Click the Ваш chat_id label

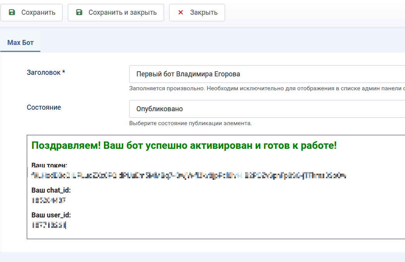pyautogui.click(x=51, y=190)
